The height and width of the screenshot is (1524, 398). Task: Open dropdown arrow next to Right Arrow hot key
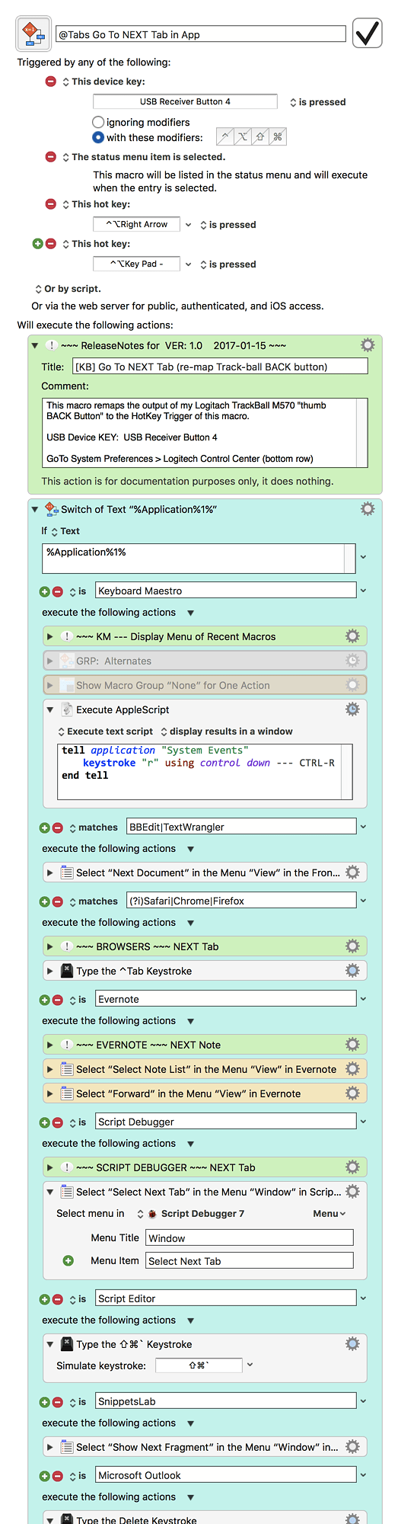(189, 225)
